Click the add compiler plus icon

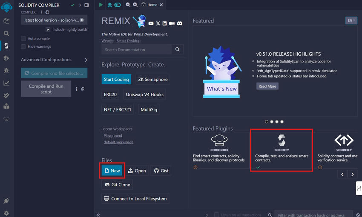click(41, 12)
